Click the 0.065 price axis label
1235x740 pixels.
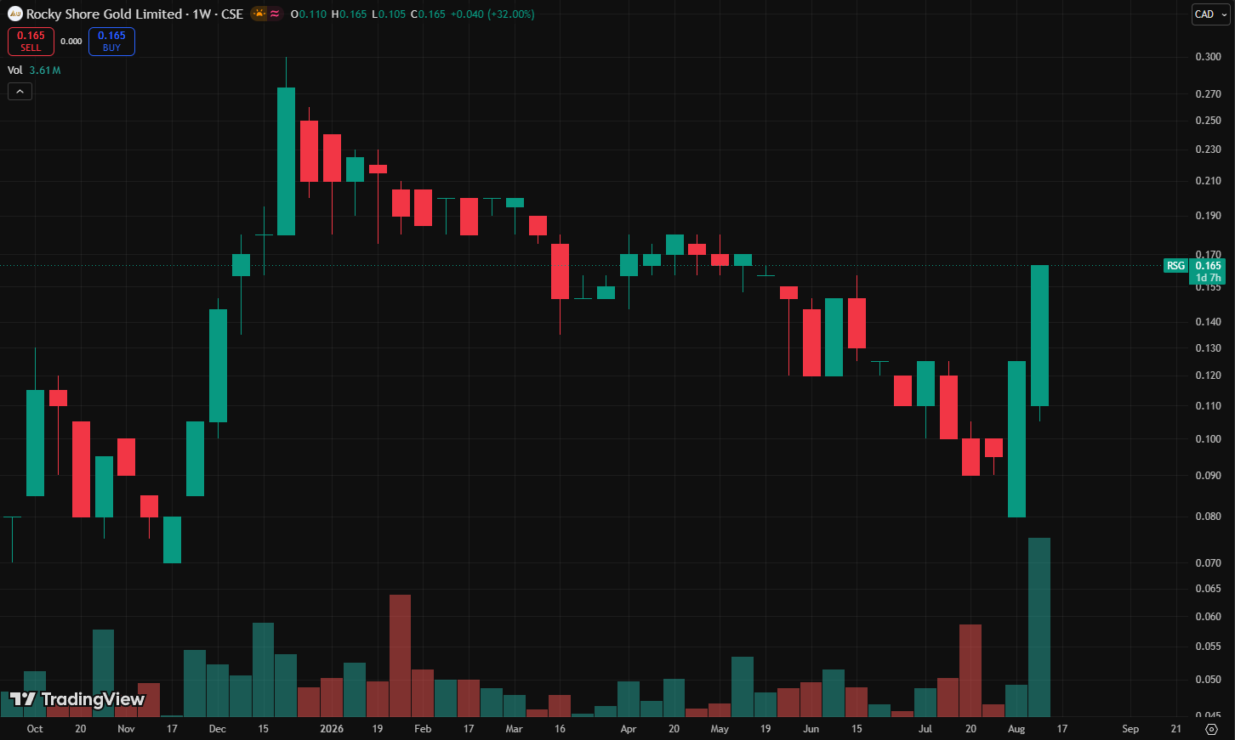point(1208,589)
